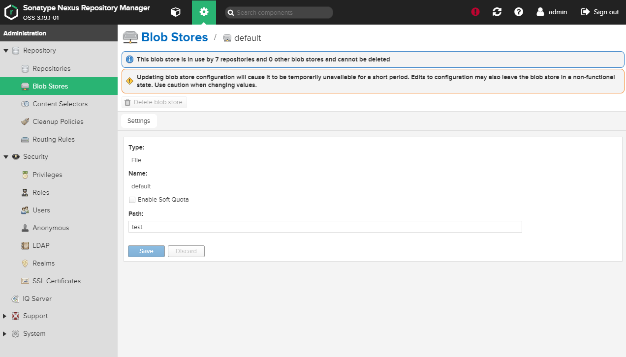This screenshot has width=626, height=357.
Task: Collapse the Repository tree section
Action: [x=6, y=51]
